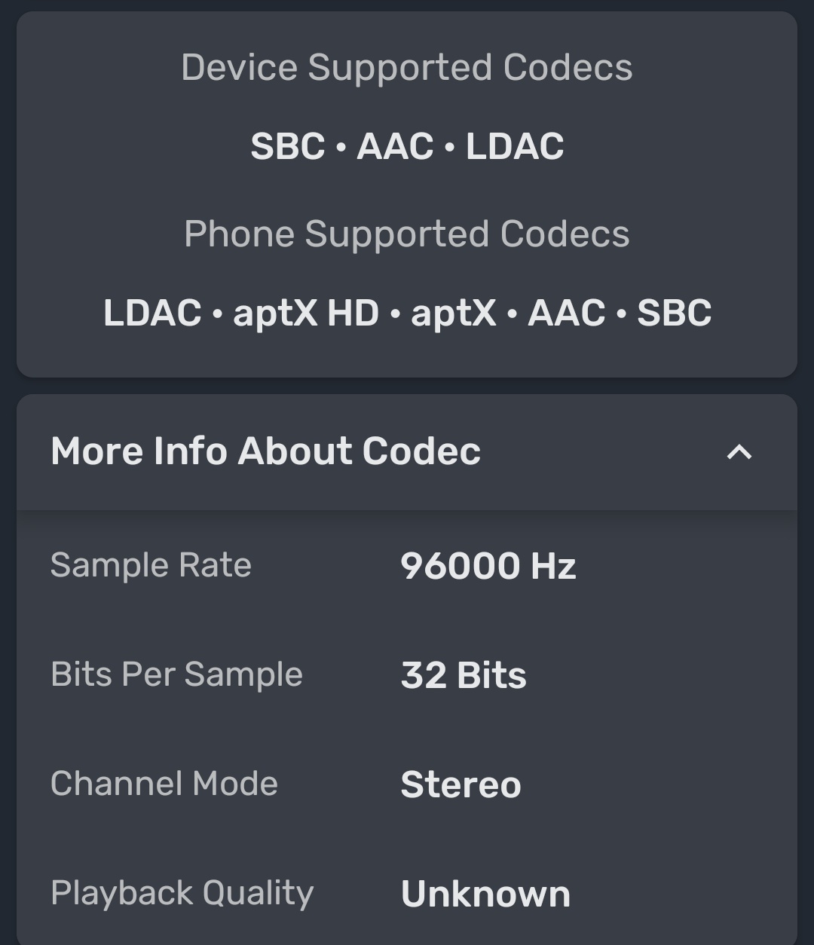Click the Bits Per Sample label
This screenshot has width=814, height=945.
click(176, 674)
